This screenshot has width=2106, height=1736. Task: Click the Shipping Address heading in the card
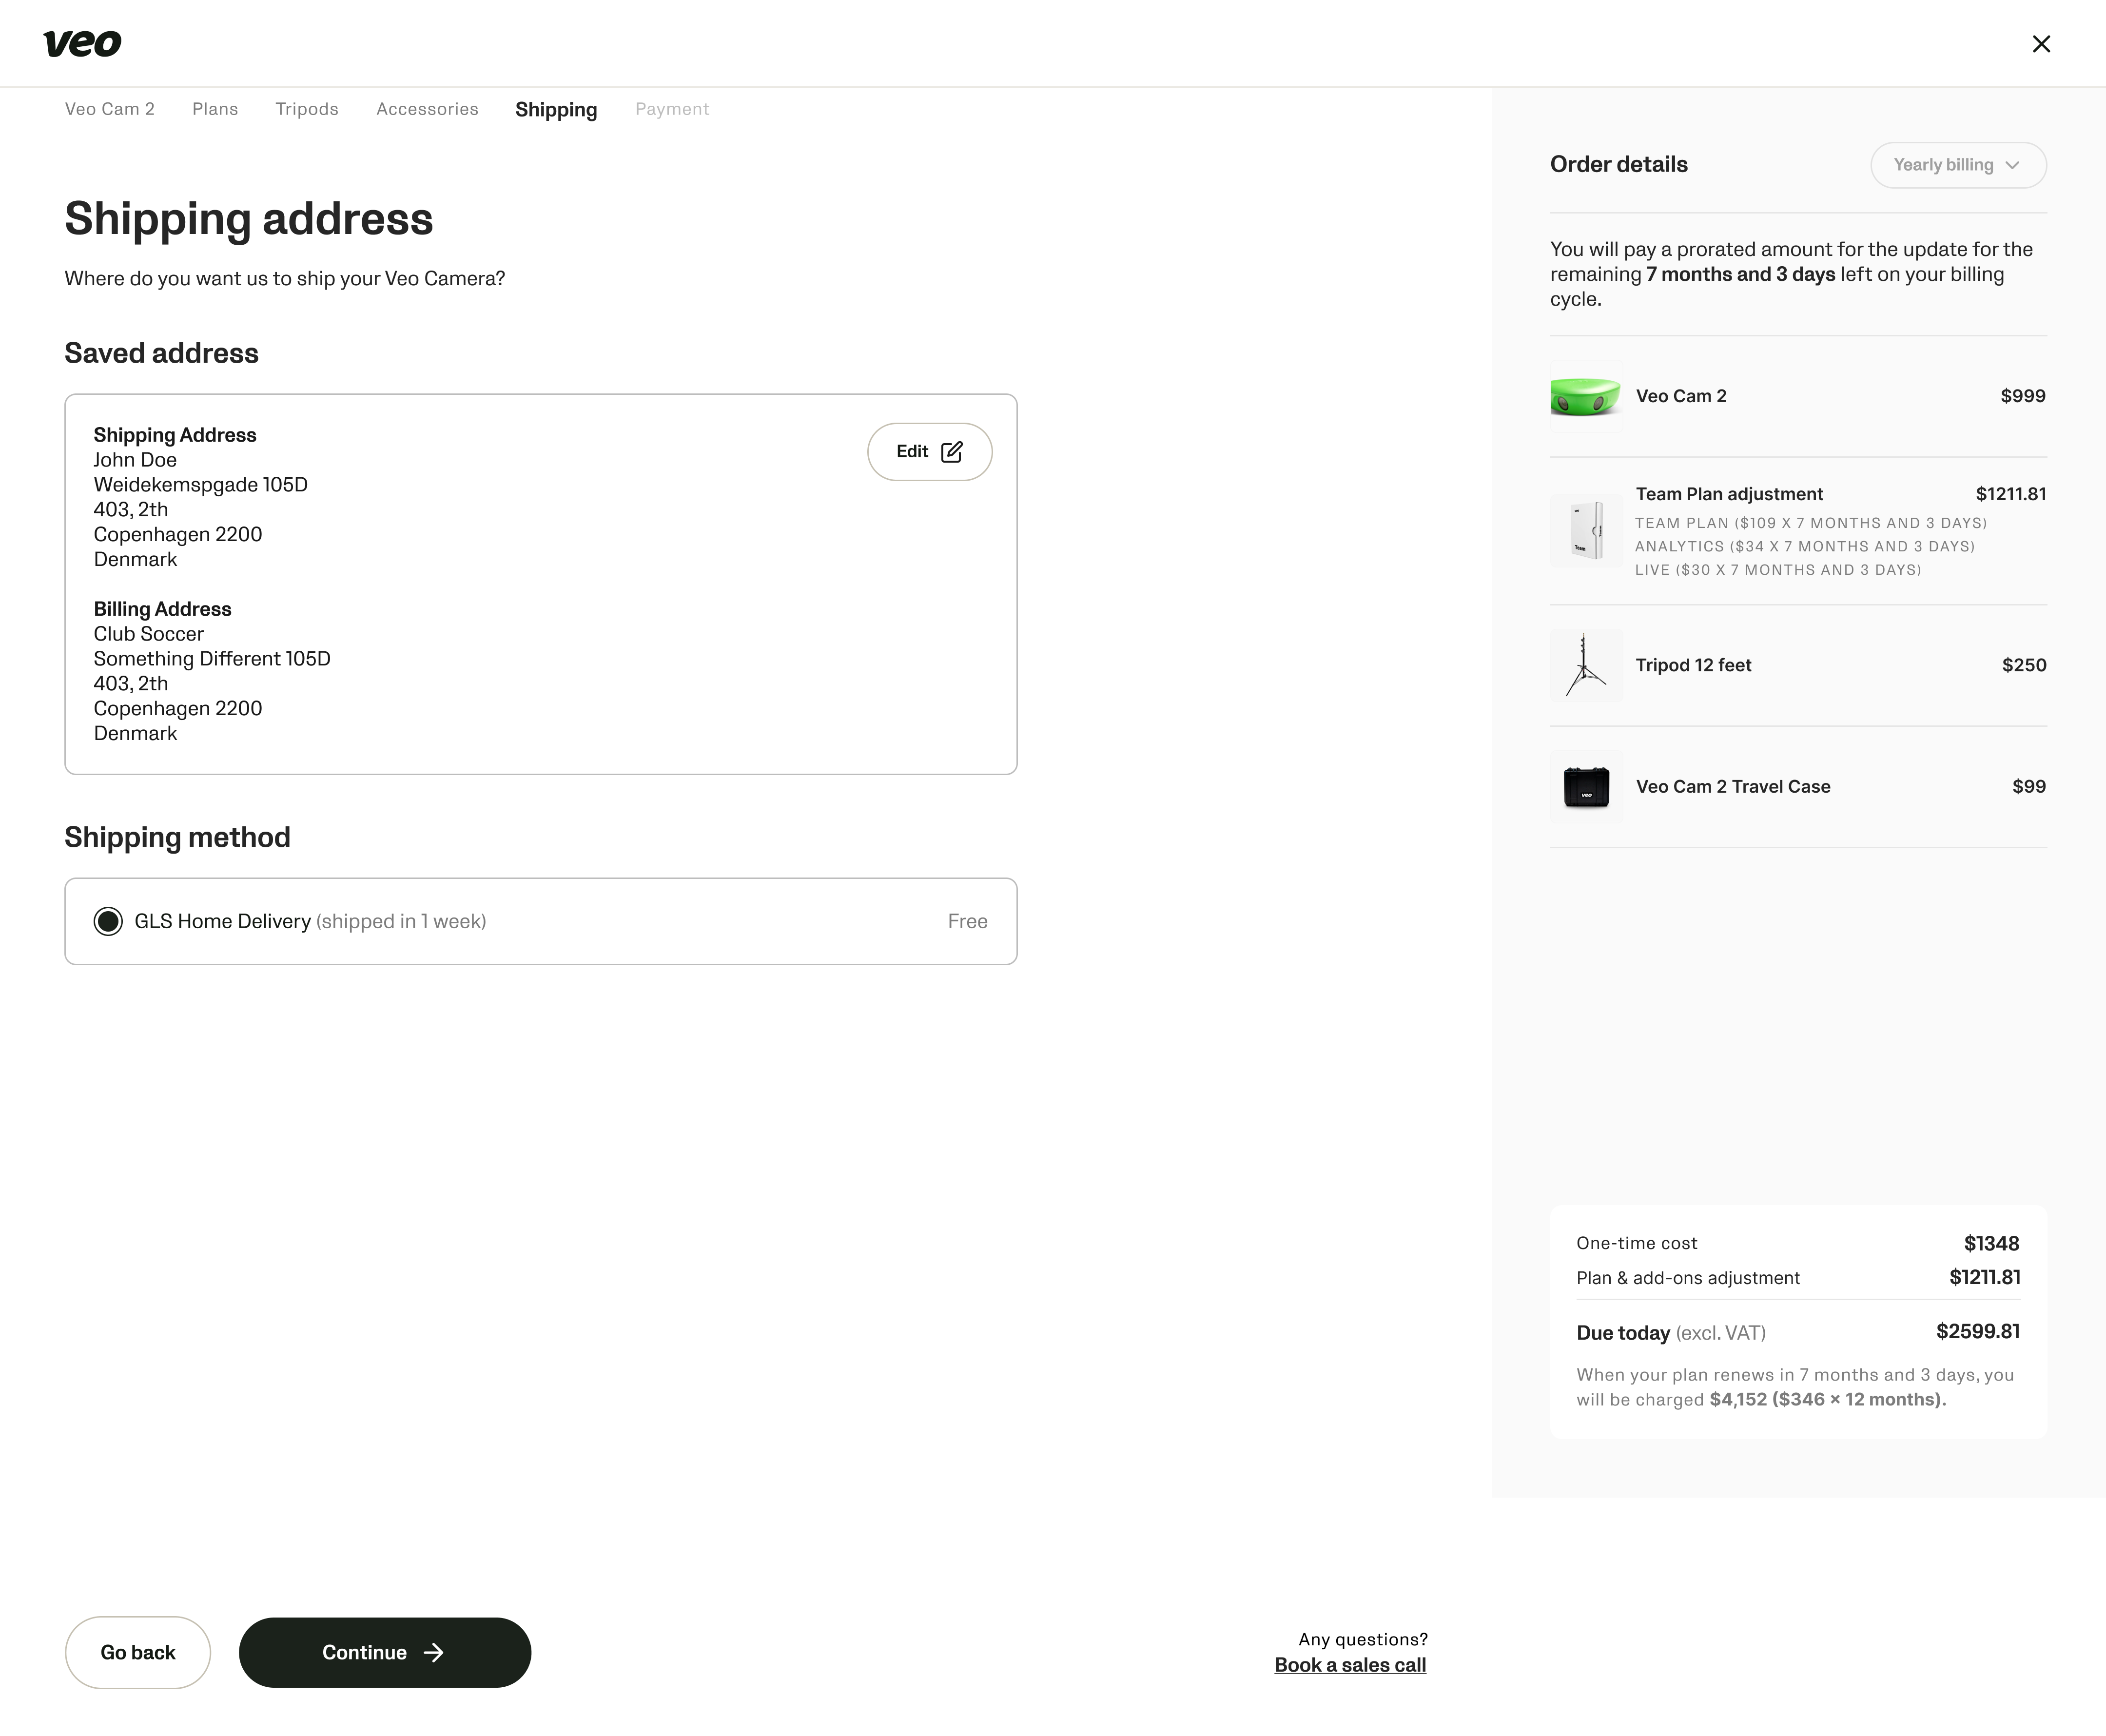[x=175, y=435]
